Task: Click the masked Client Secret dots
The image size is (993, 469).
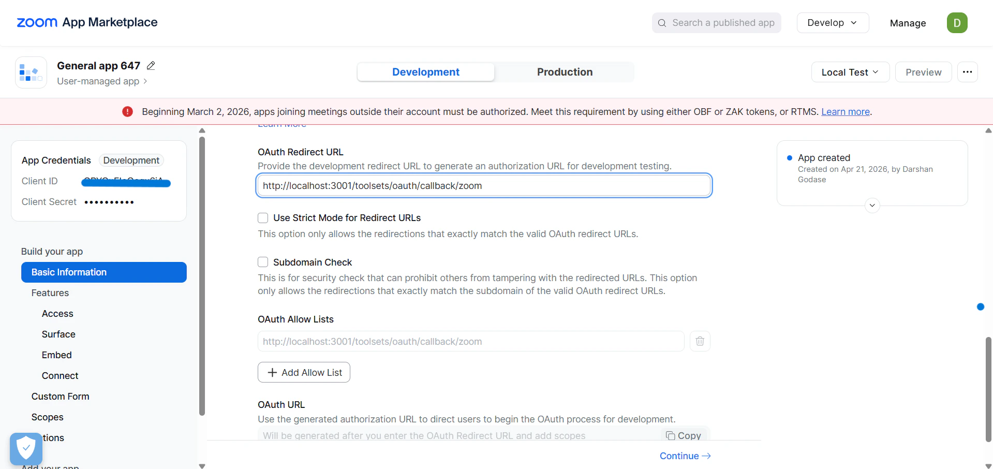Action: click(109, 202)
